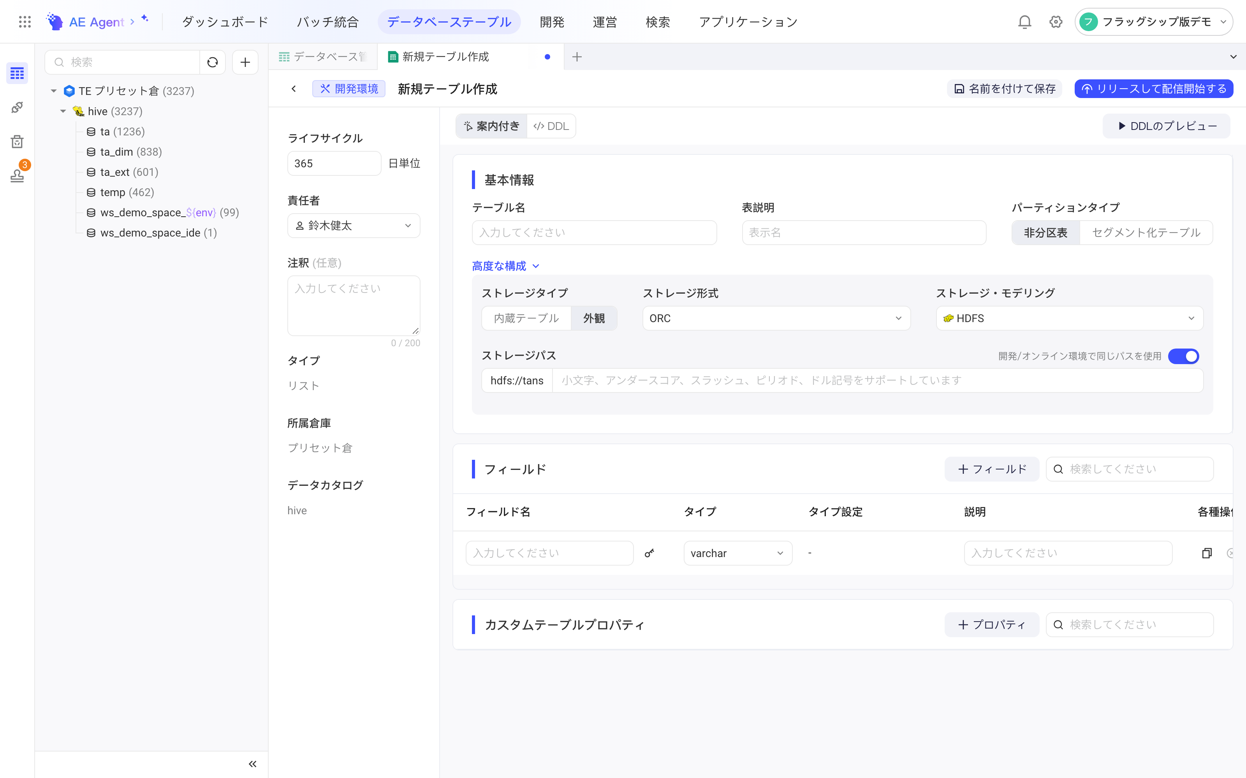Choose セグメント化テーブル partition type

tap(1146, 233)
